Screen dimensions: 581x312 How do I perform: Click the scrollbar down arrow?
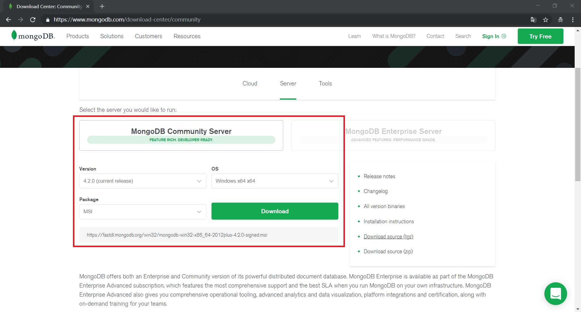pyautogui.click(x=578, y=309)
